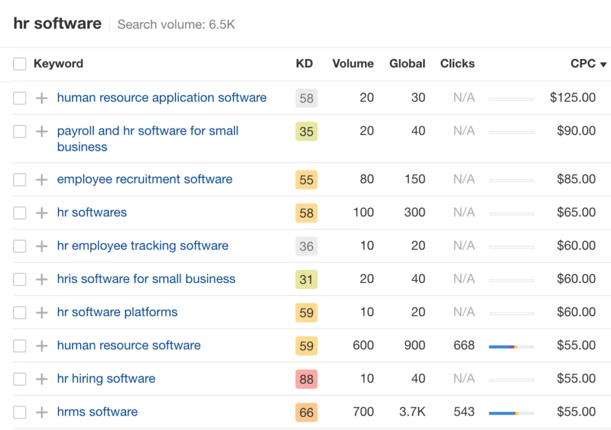Click the Clicks column header

(457, 64)
